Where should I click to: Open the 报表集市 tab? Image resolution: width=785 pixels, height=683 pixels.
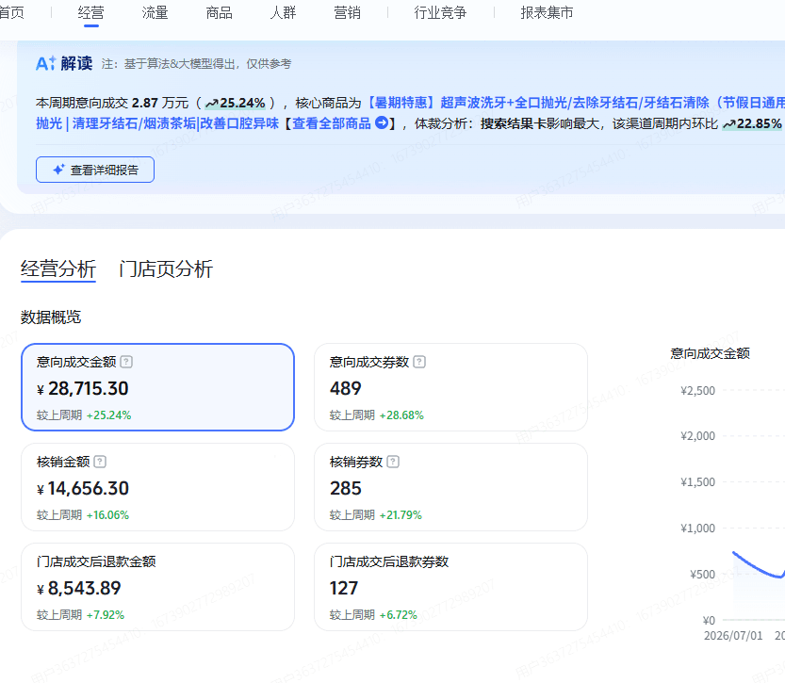547,12
